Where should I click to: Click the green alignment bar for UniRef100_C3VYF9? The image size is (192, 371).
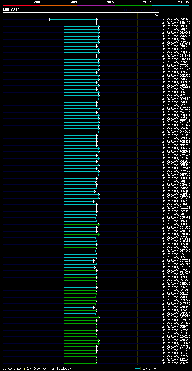82,317
